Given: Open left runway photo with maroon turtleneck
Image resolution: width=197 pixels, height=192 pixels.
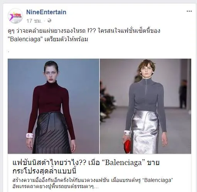Looking at the screenshot, I should 53,106.
